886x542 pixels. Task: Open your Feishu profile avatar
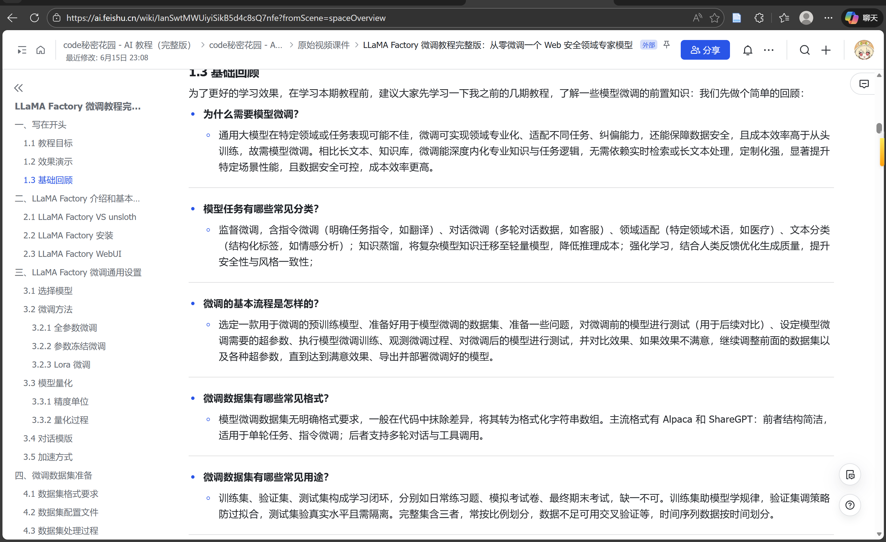point(865,50)
